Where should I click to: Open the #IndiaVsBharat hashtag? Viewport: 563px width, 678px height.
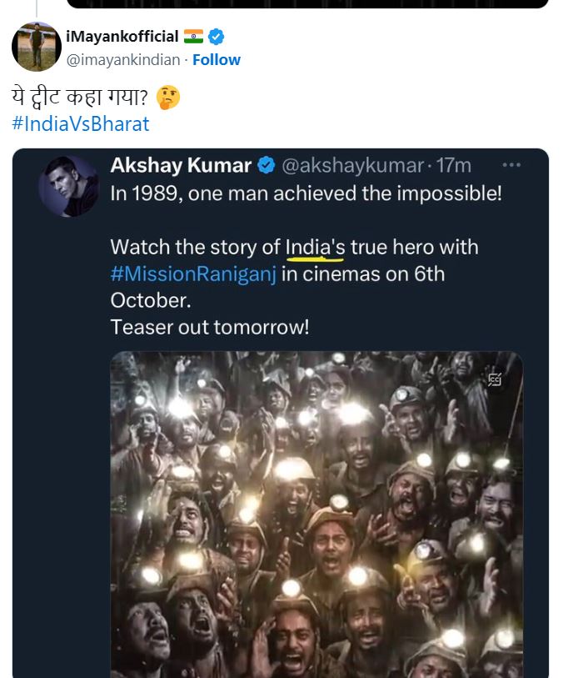click(x=81, y=124)
